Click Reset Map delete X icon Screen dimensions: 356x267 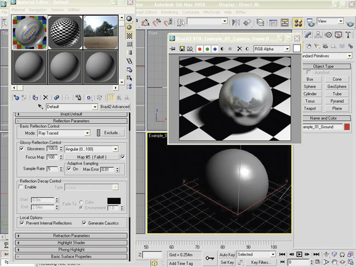click(x=45, y=97)
